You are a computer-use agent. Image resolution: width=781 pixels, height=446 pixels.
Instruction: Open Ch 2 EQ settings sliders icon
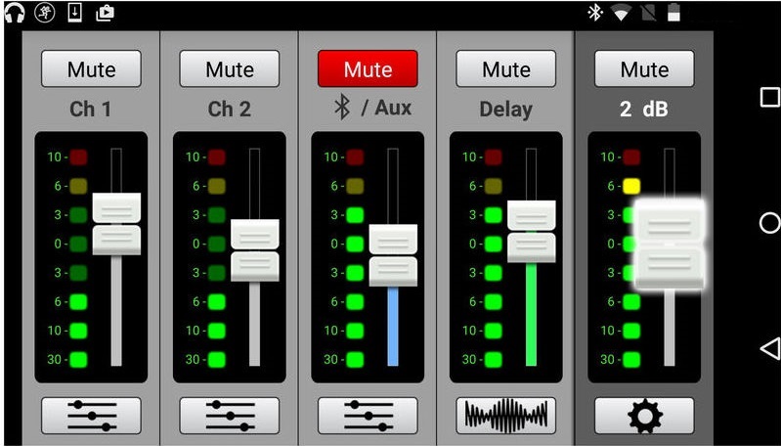(x=230, y=416)
